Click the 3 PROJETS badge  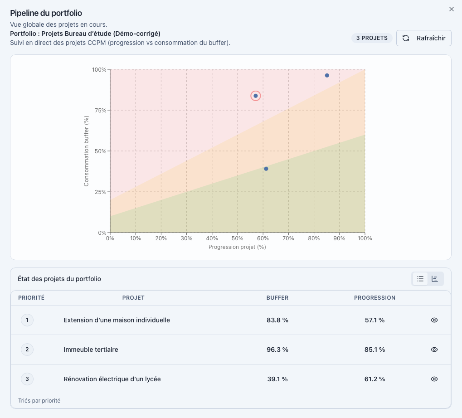point(371,38)
